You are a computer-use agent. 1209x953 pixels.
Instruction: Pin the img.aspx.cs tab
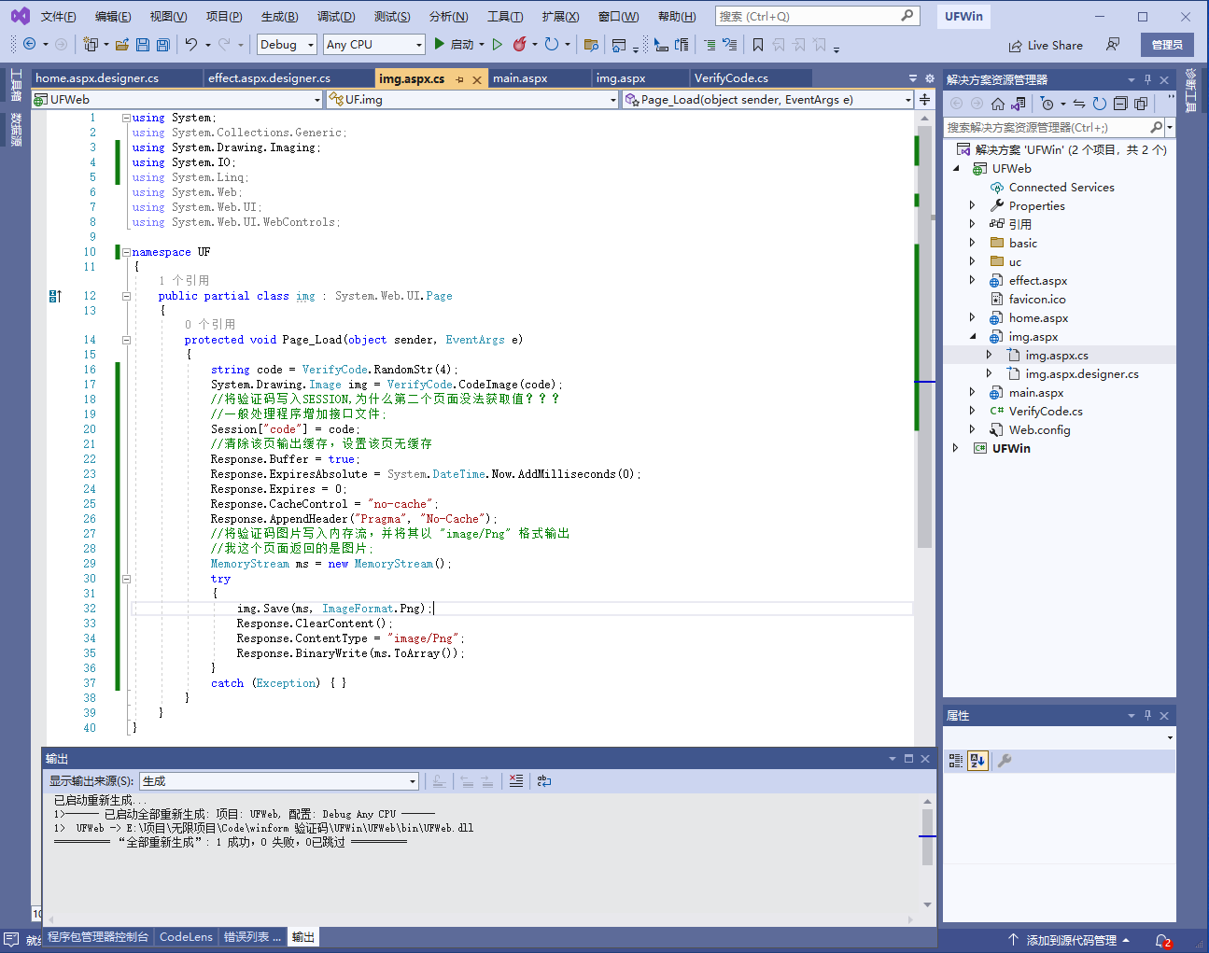(459, 79)
